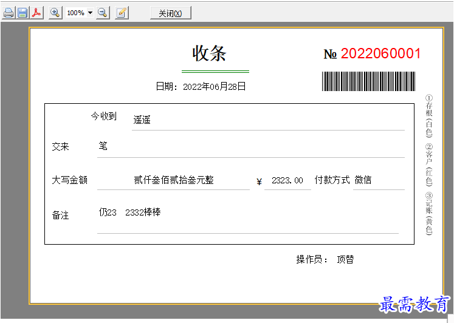Click the barcode image on the receipt
454x323 pixels.
click(x=368, y=81)
